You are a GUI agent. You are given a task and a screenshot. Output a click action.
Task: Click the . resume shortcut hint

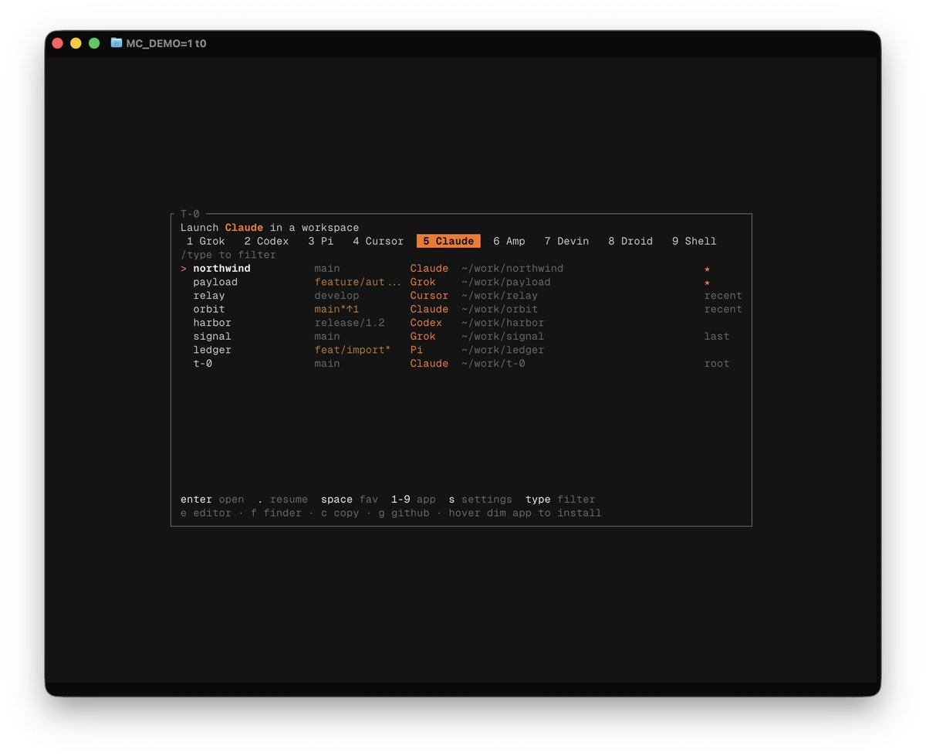pyautogui.click(x=282, y=500)
